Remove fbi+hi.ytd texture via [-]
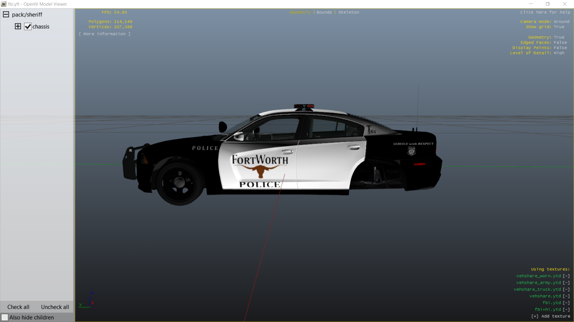574x322 pixels. point(566,309)
